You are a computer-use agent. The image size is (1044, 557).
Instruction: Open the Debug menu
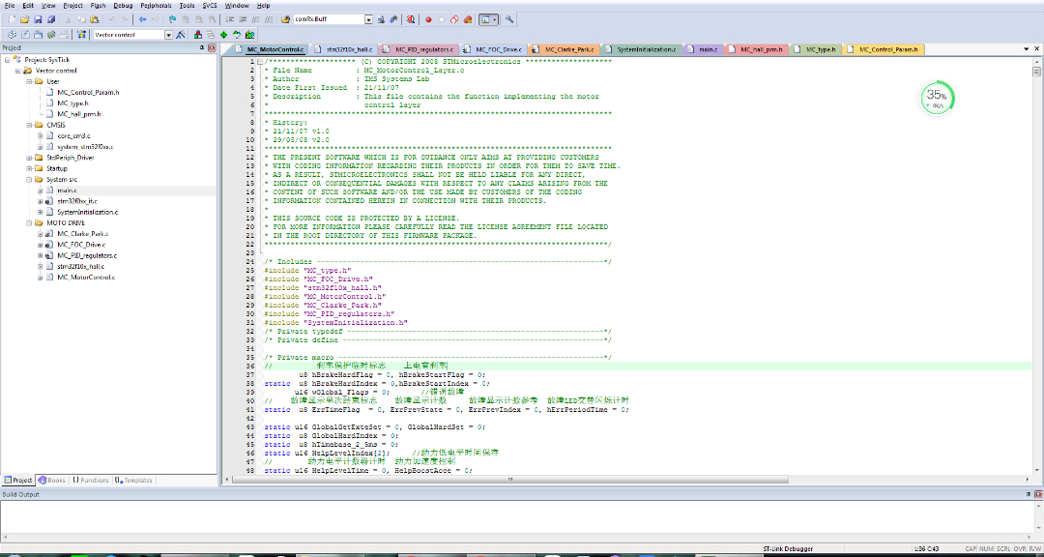pyautogui.click(x=123, y=5)
